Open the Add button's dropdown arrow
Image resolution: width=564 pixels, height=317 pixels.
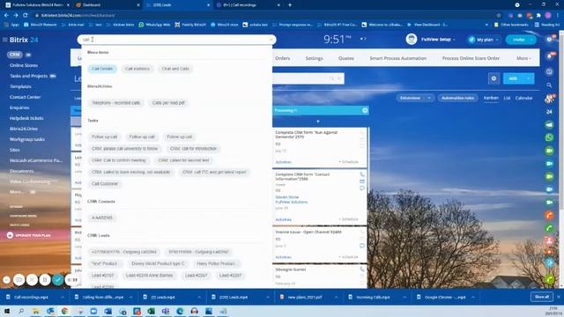529,78
